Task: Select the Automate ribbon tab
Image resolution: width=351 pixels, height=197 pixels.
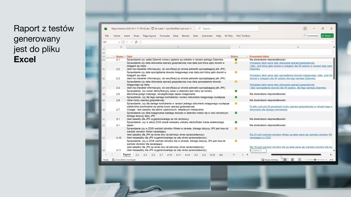Action: [207, 36]
